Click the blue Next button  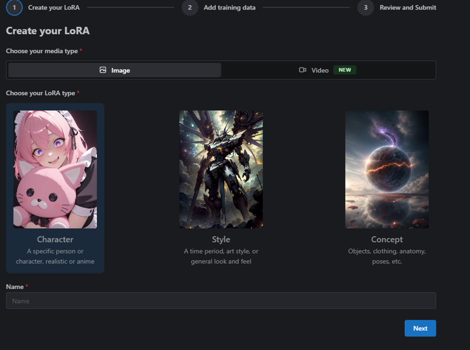click(420, 328)
